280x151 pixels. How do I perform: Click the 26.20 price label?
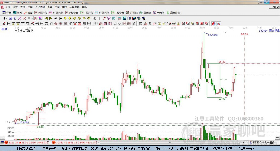(x=222, y=62)
